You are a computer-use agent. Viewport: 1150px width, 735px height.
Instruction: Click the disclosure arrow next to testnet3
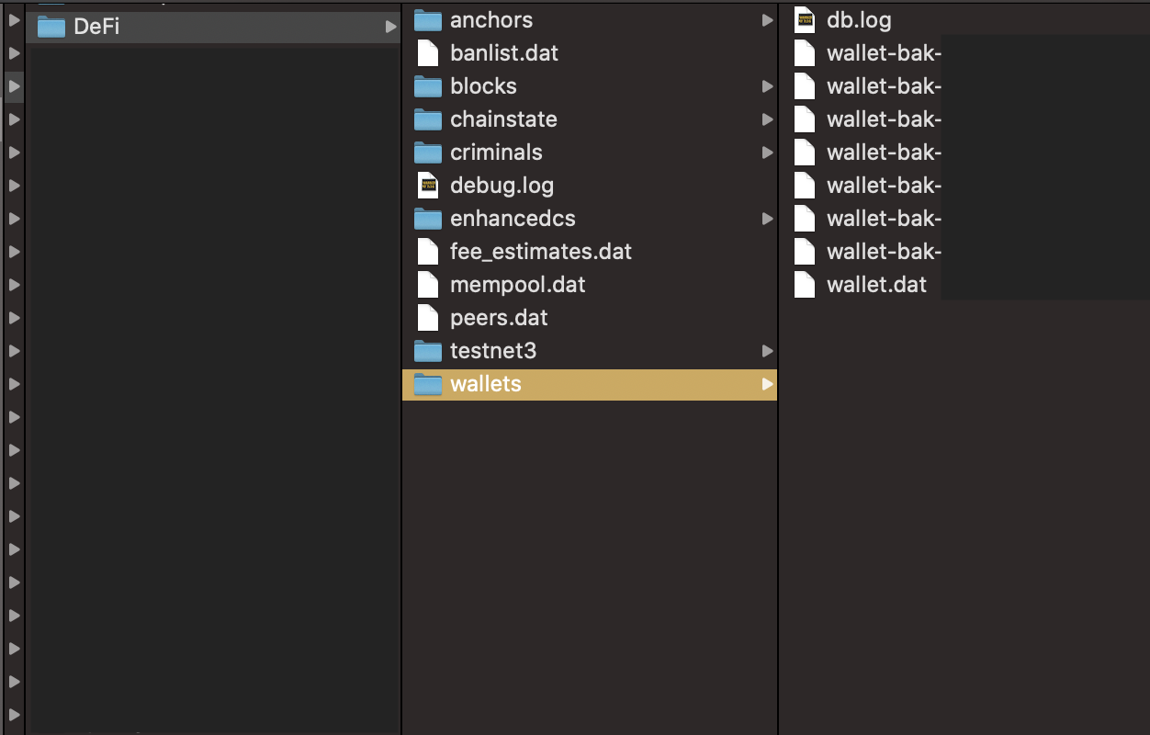768,351
